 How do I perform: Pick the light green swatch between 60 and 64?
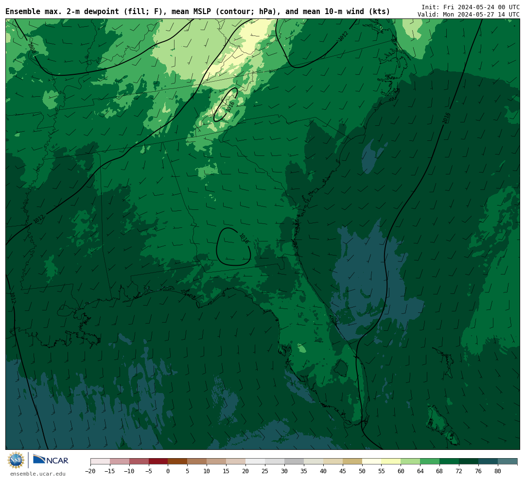point(410,462)
